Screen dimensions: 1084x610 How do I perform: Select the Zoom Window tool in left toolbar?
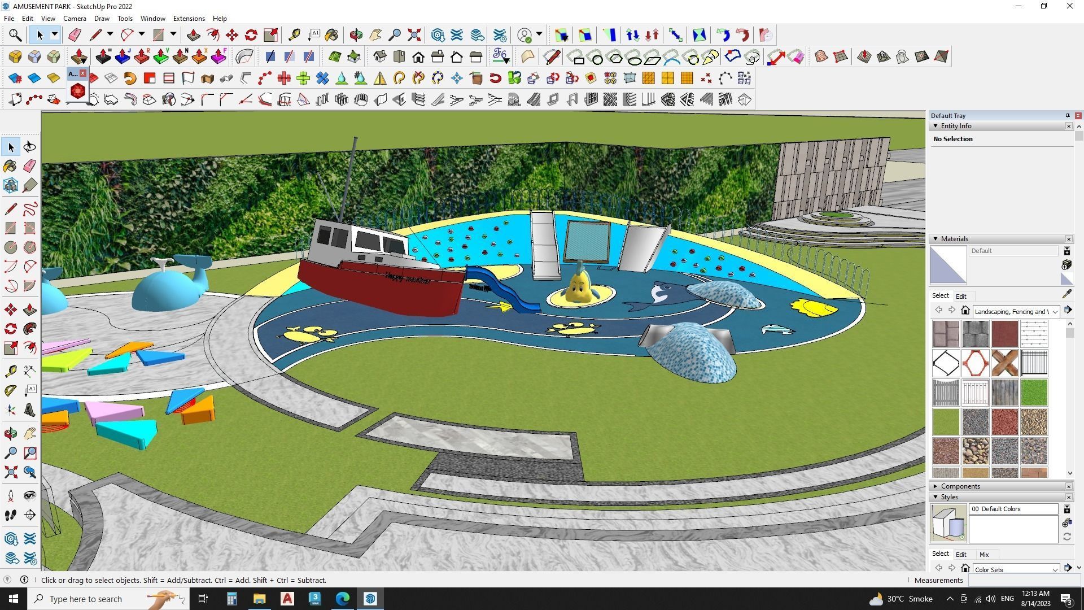30,453
